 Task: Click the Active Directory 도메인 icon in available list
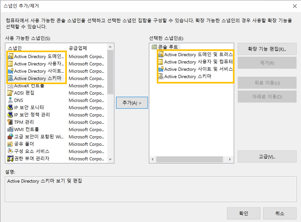coord(10,57)
